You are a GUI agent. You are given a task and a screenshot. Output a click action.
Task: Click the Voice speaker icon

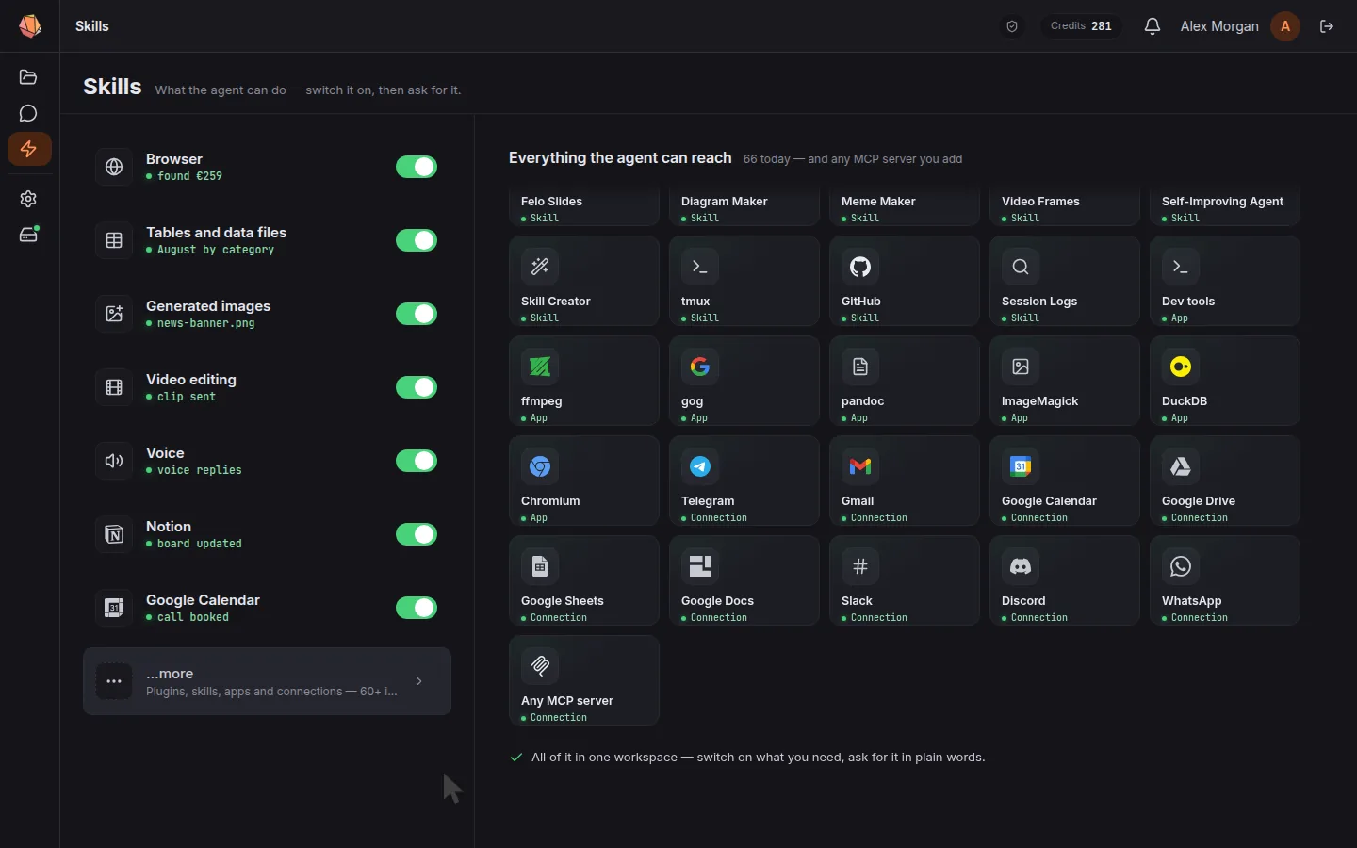pyautogui.click(x=114, y=461)
